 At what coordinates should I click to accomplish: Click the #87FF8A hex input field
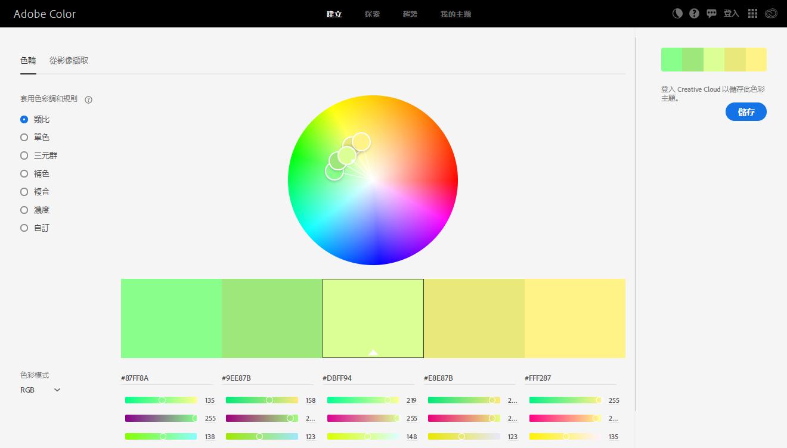tap(166, 378)
